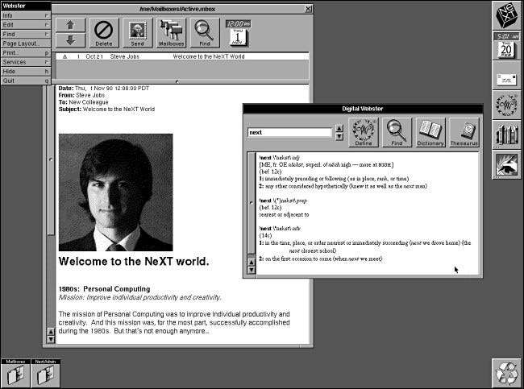This screenshot has height=389, width=524.
Task: Click the Webster definition scrollbar knob
Action: click(x=251, y=203)
